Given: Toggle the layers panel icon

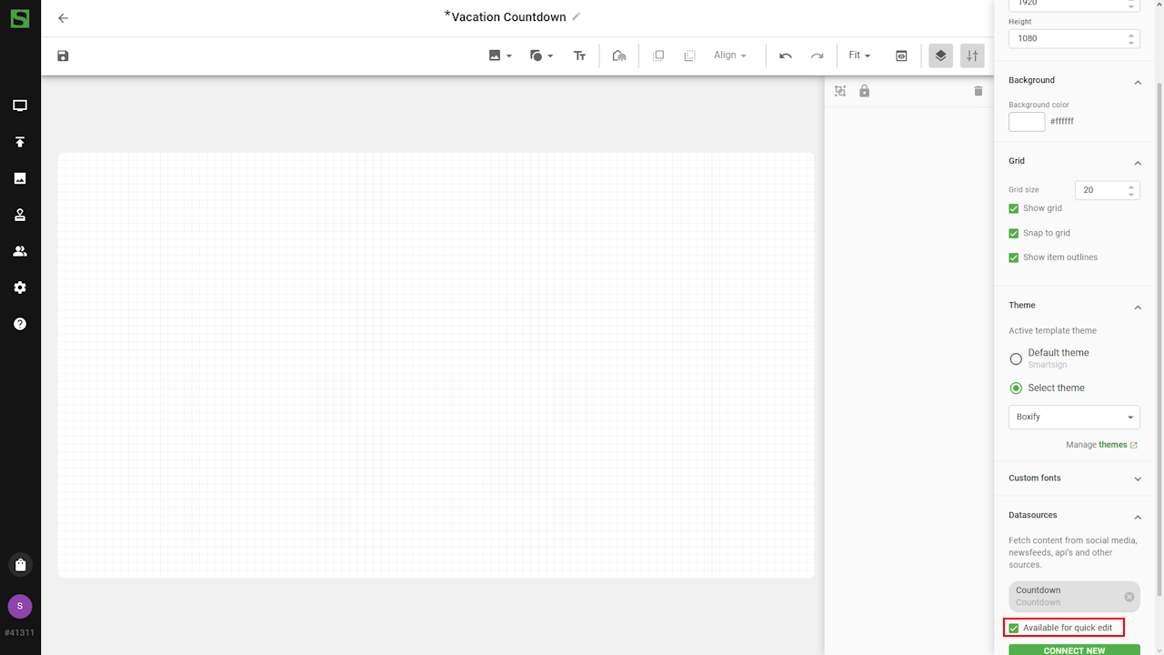Looking at the screenshot, I should 940,55.
